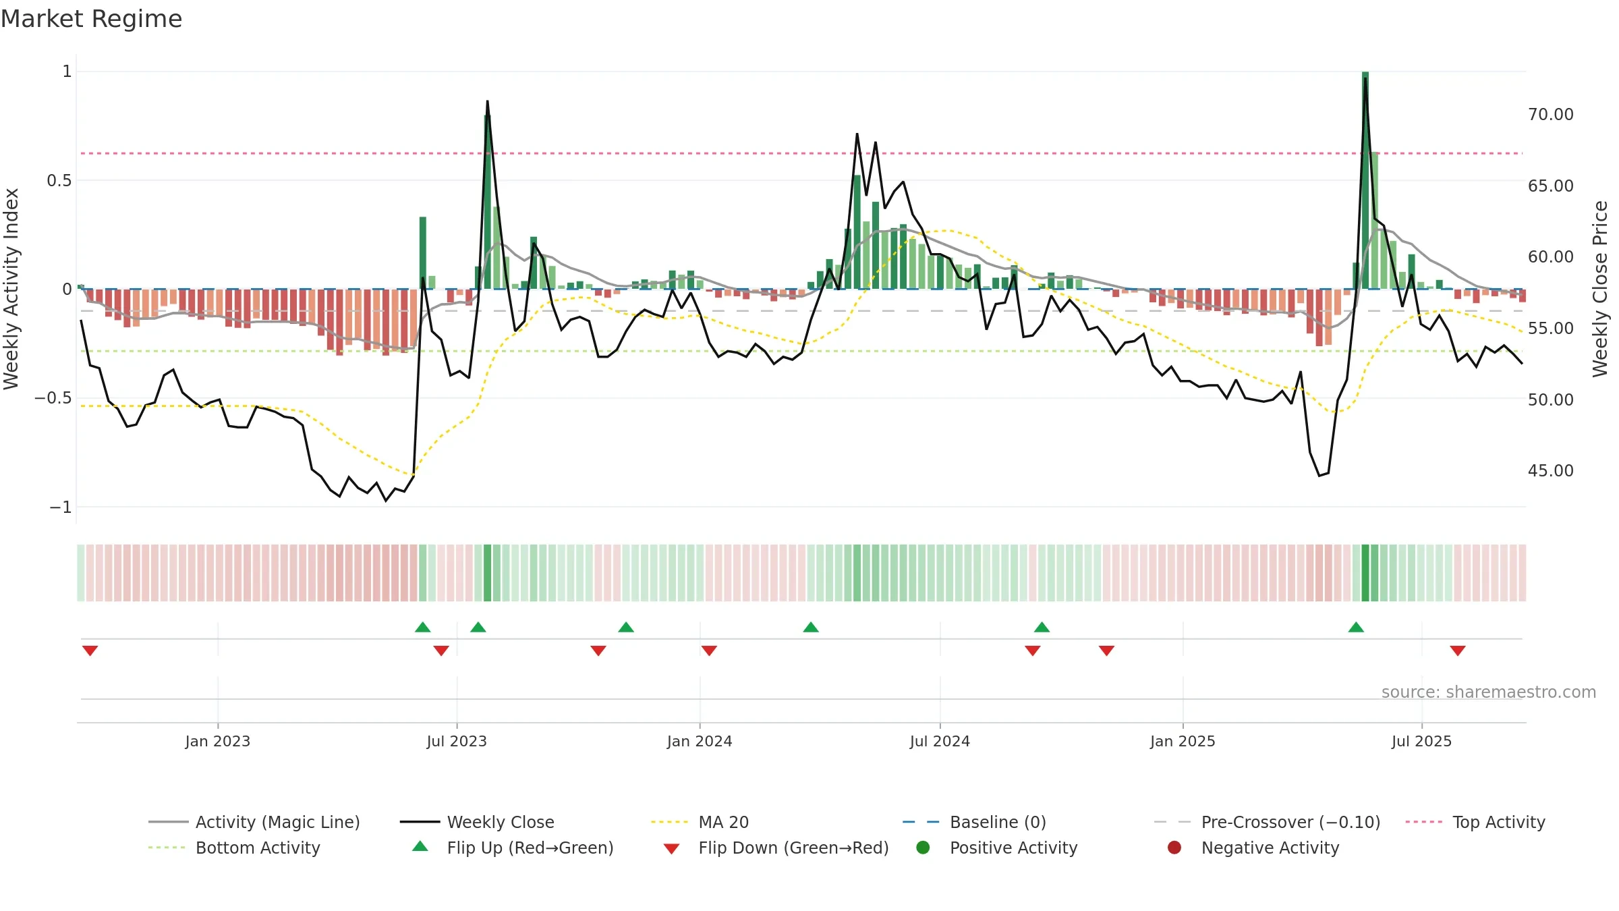Click the green flip-up marker just after Jul 2023

coord(478,627)
